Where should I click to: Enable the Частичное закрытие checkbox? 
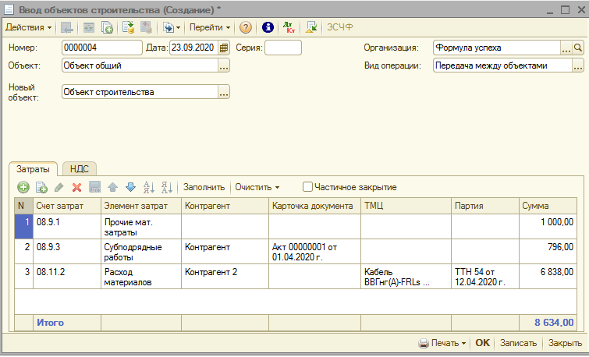[x=307, y=187]
